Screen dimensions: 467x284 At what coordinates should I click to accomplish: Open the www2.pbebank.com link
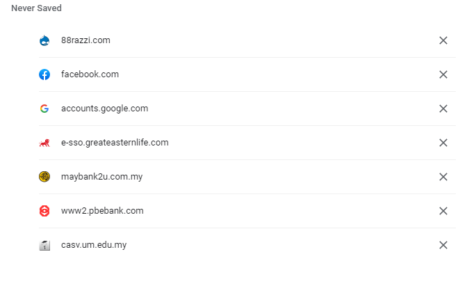[102, 211]
